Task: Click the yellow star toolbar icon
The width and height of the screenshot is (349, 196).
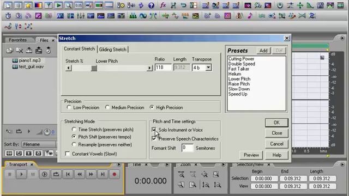Action: pos(28,5)
